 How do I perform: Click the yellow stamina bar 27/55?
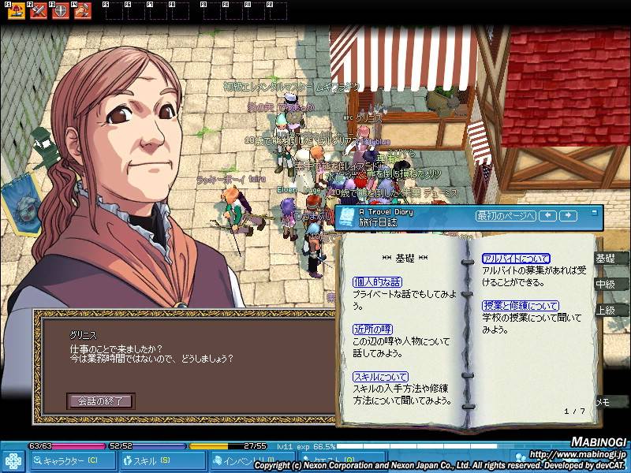pyautogui.click(x=228, y=446)
